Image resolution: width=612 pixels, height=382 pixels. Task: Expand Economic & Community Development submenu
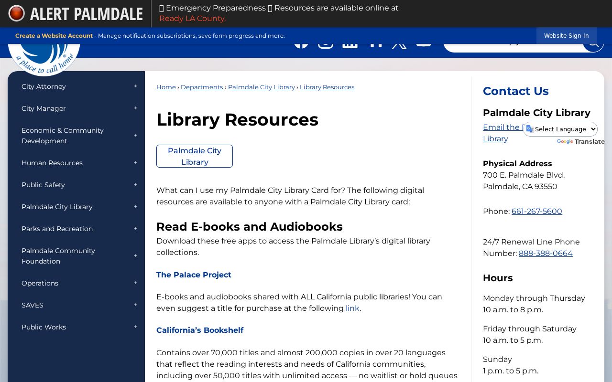pyautogui.click(x=135, y=136)
